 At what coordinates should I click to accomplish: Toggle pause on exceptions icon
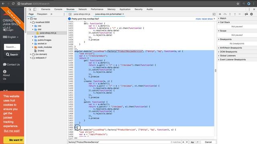pos(251,14)
